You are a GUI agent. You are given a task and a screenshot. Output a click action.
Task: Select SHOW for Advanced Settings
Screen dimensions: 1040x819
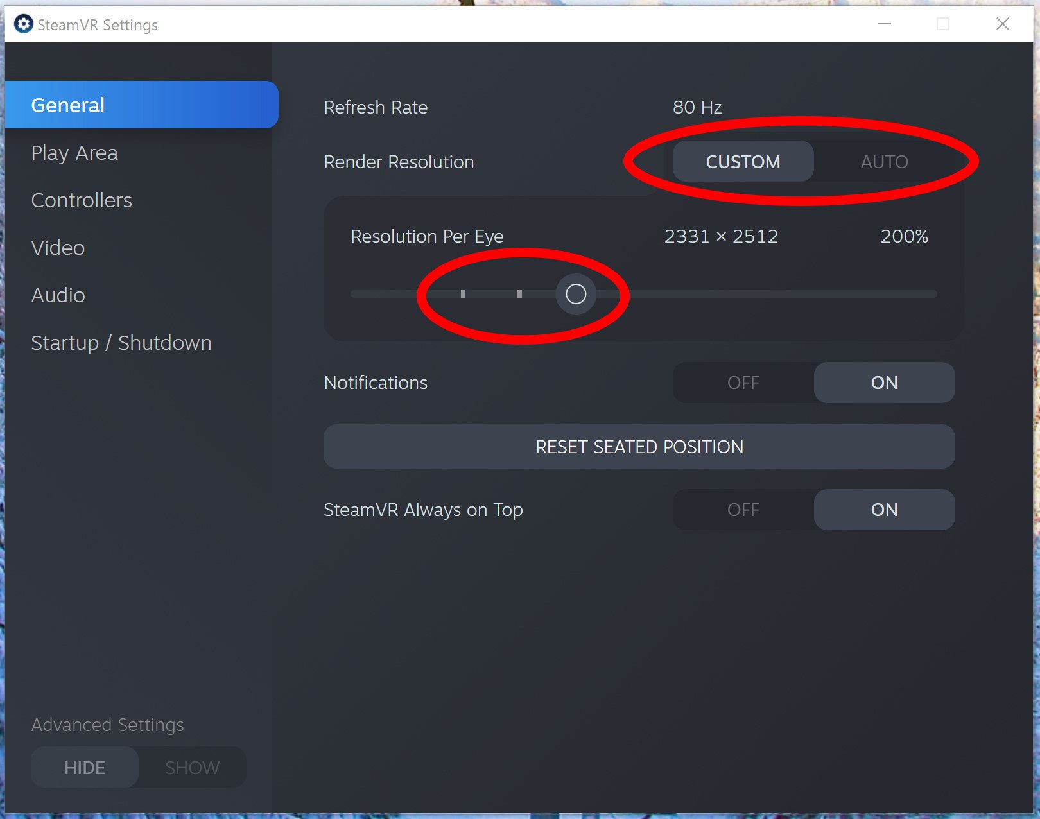coord(193,768)
